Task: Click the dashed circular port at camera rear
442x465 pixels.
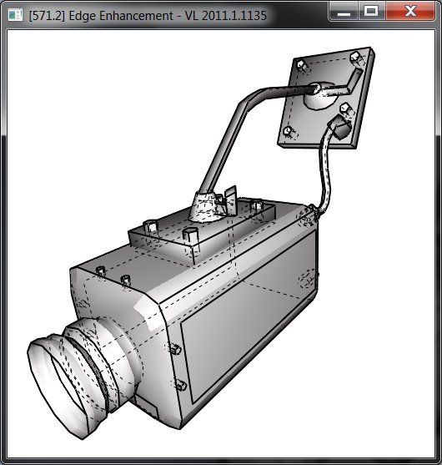Action: click(306, 279)
